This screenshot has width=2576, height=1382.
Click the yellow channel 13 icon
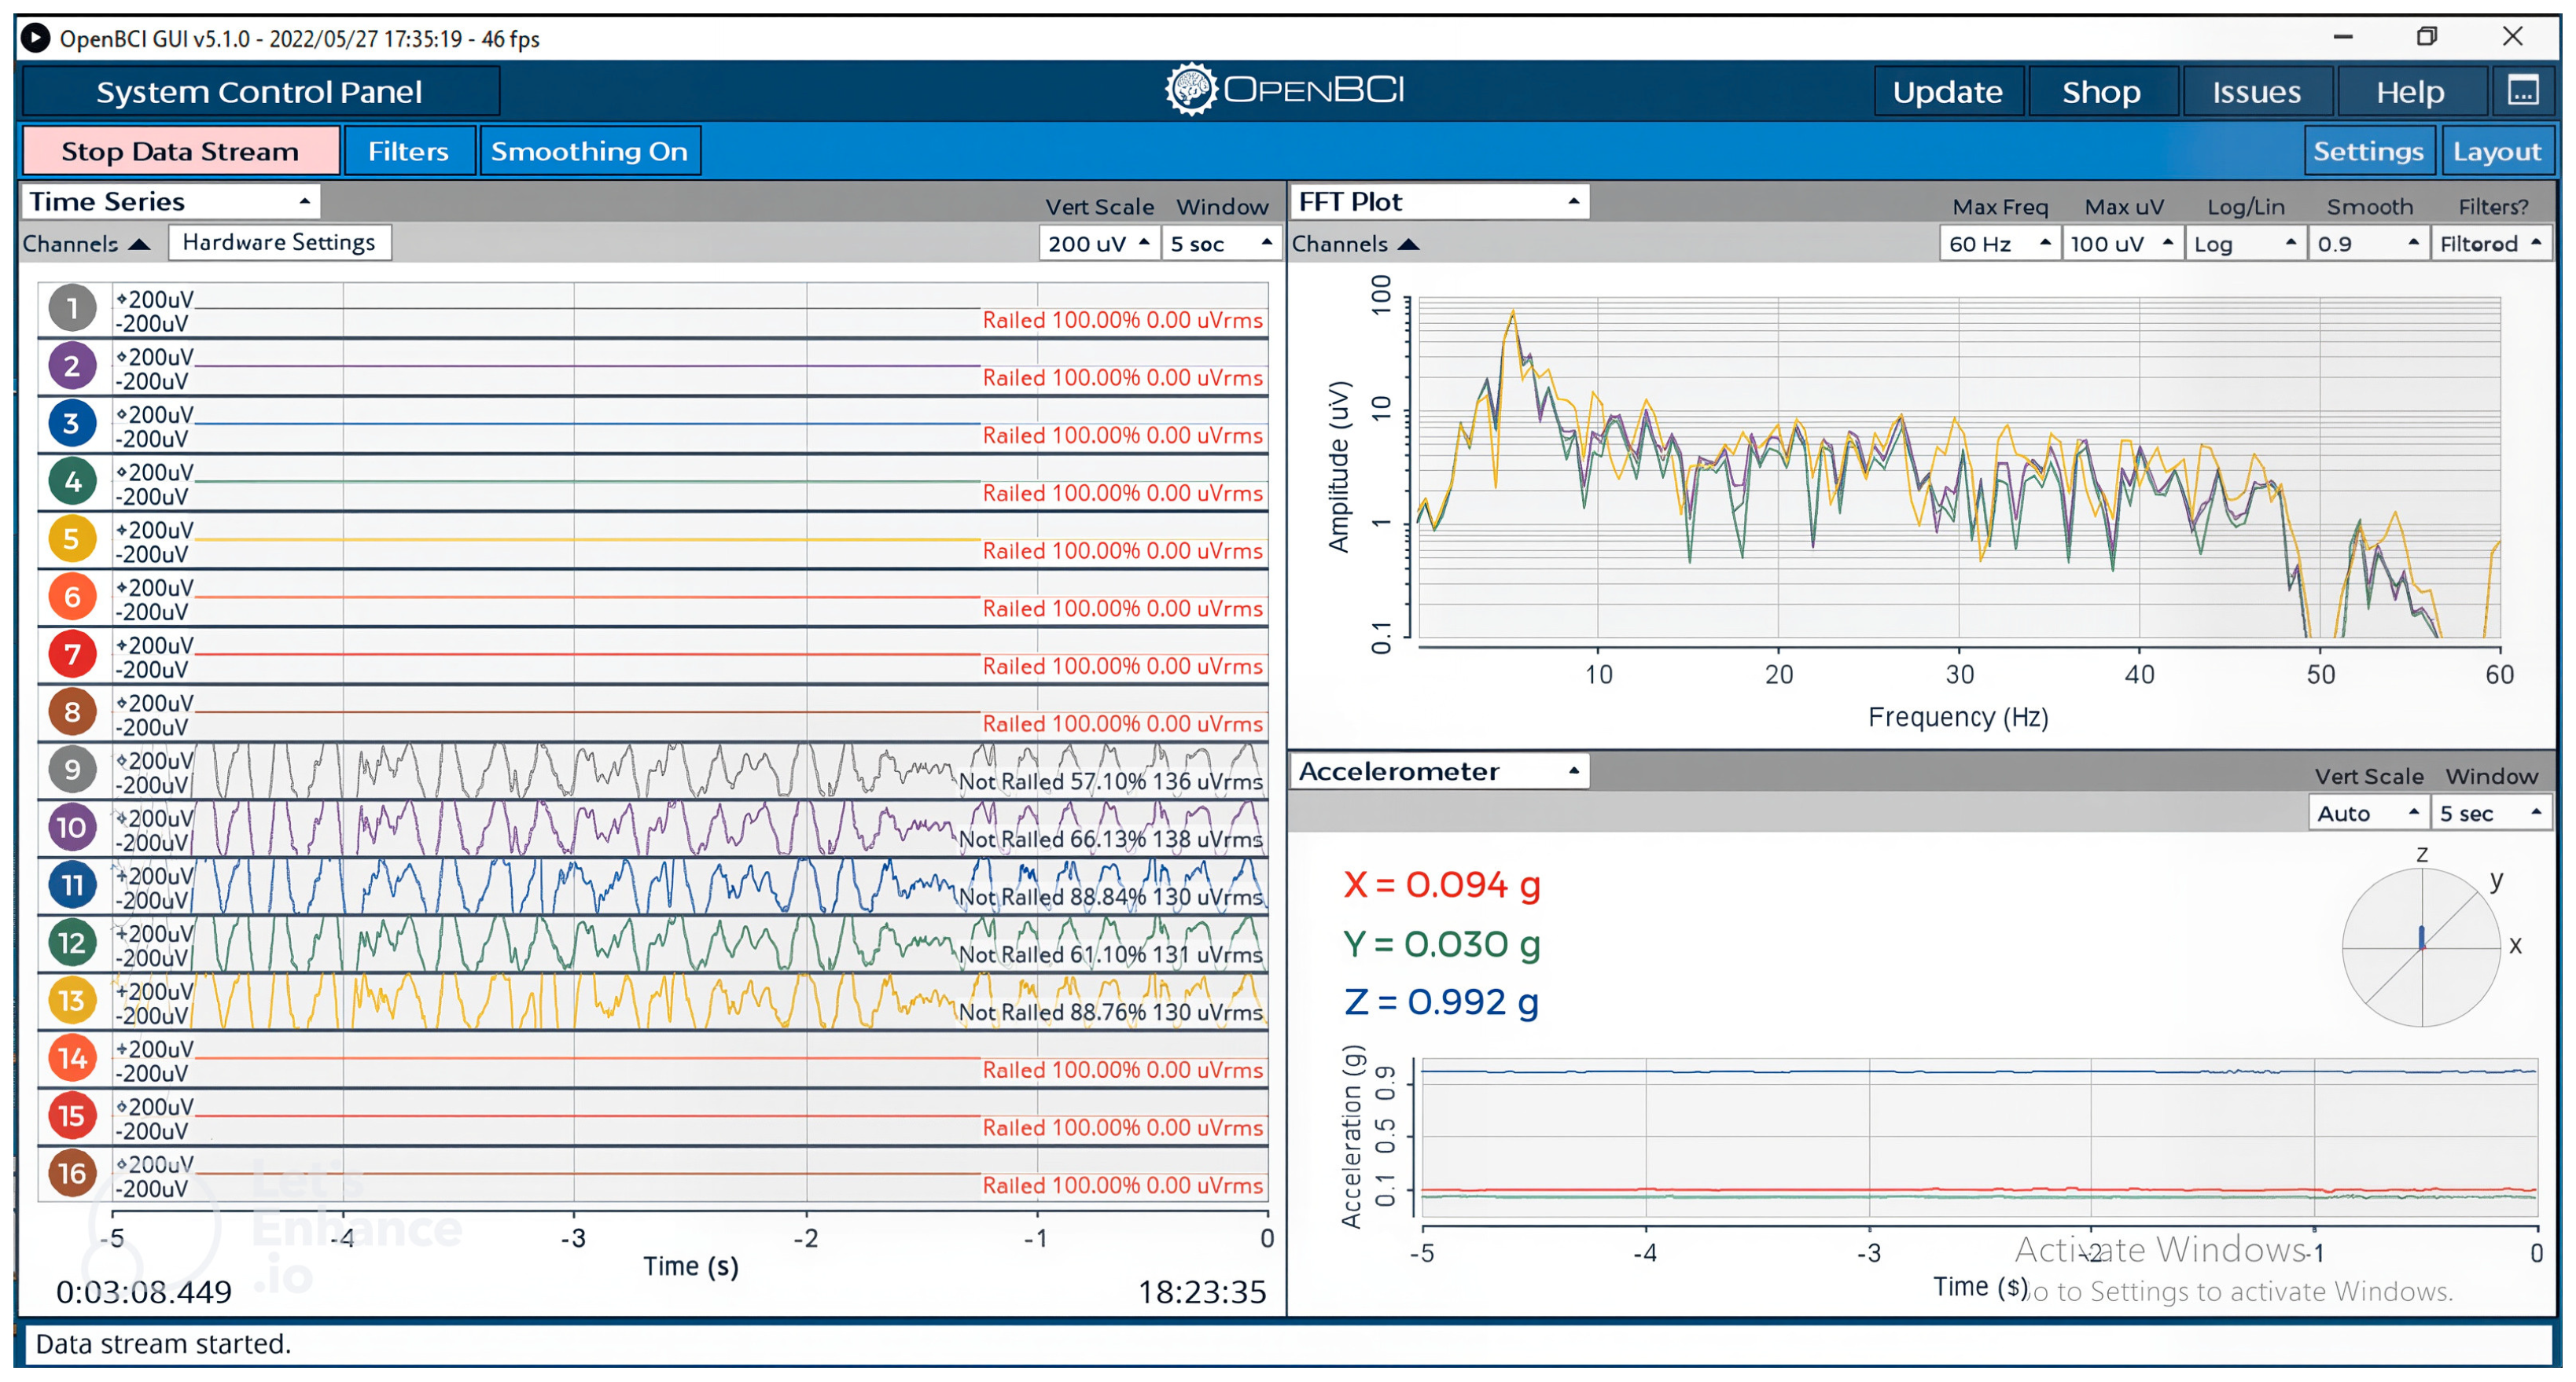(x=72, y=1001)
